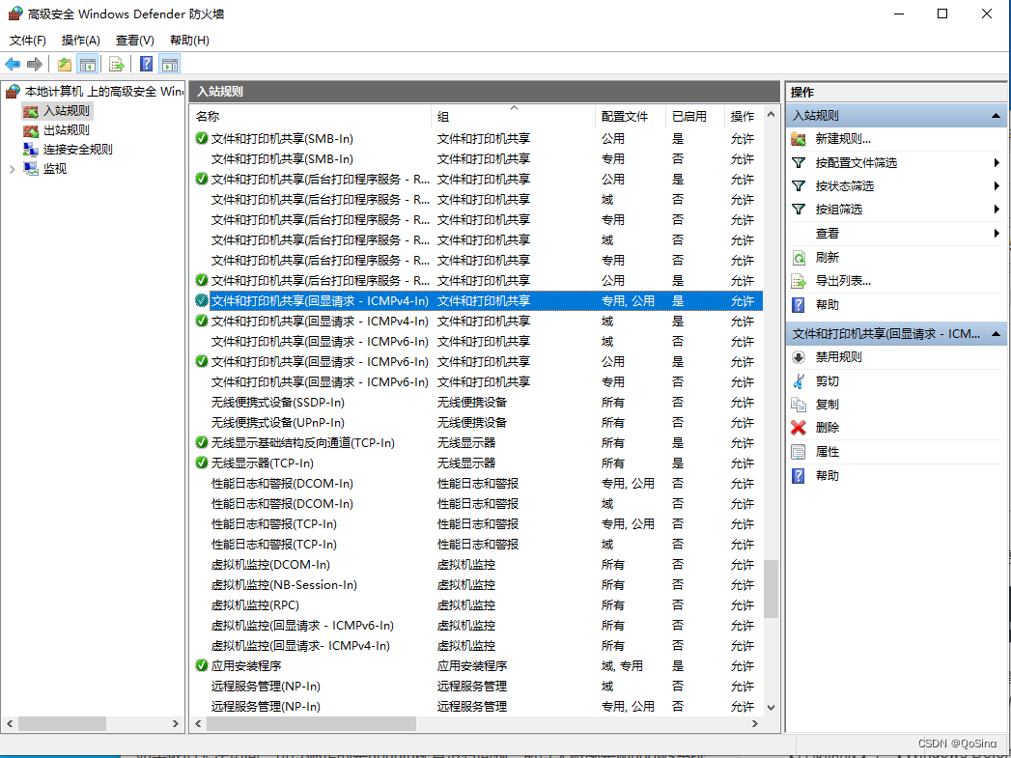The image size is (1011, 758).
Task: Click the scroll-down arrow of the rules list
Action: tap(771, 707)
